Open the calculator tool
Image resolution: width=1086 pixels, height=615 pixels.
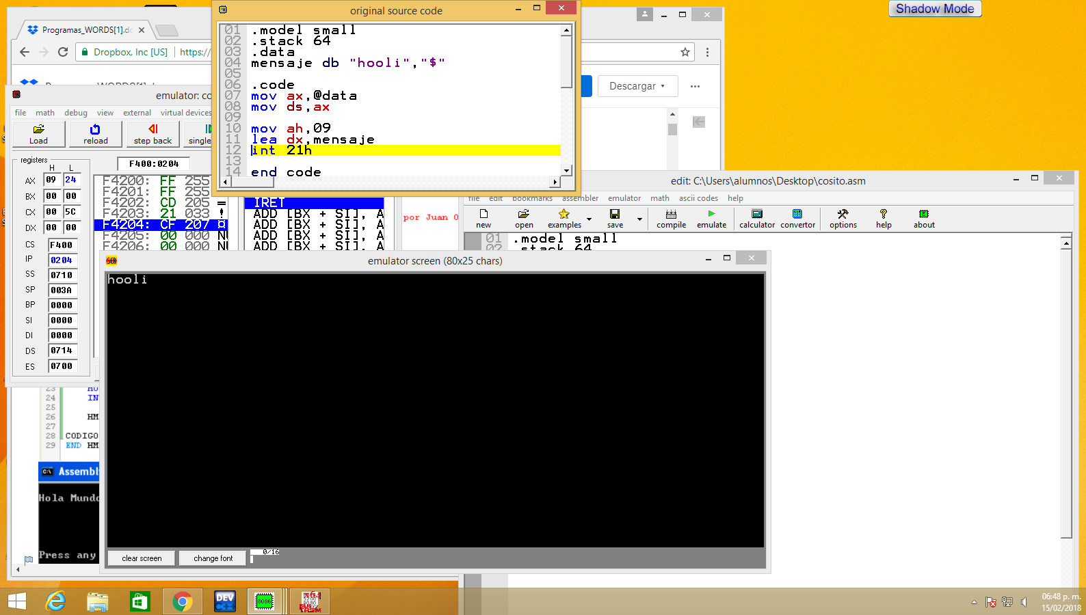coord(757,219)
